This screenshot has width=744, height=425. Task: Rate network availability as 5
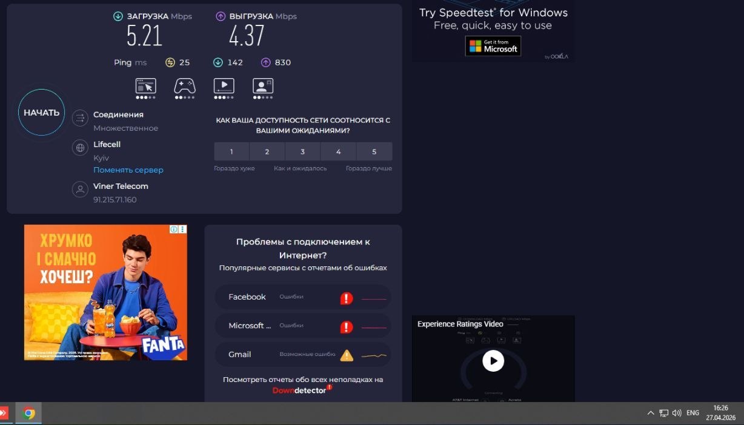[x=374, y=151]
